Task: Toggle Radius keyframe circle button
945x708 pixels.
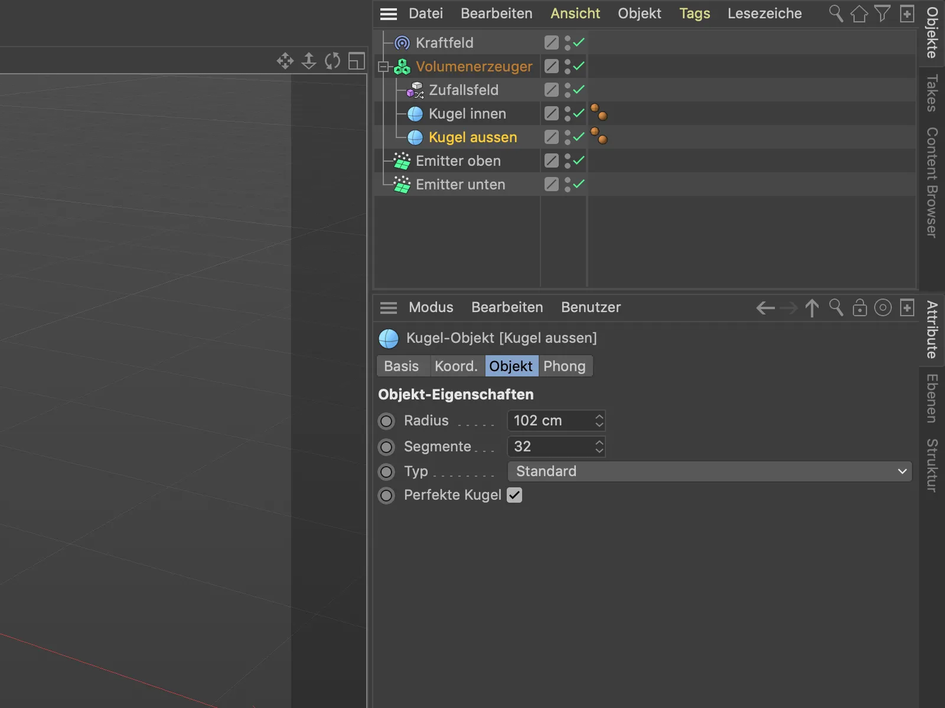Action: [x=386, y=421]
